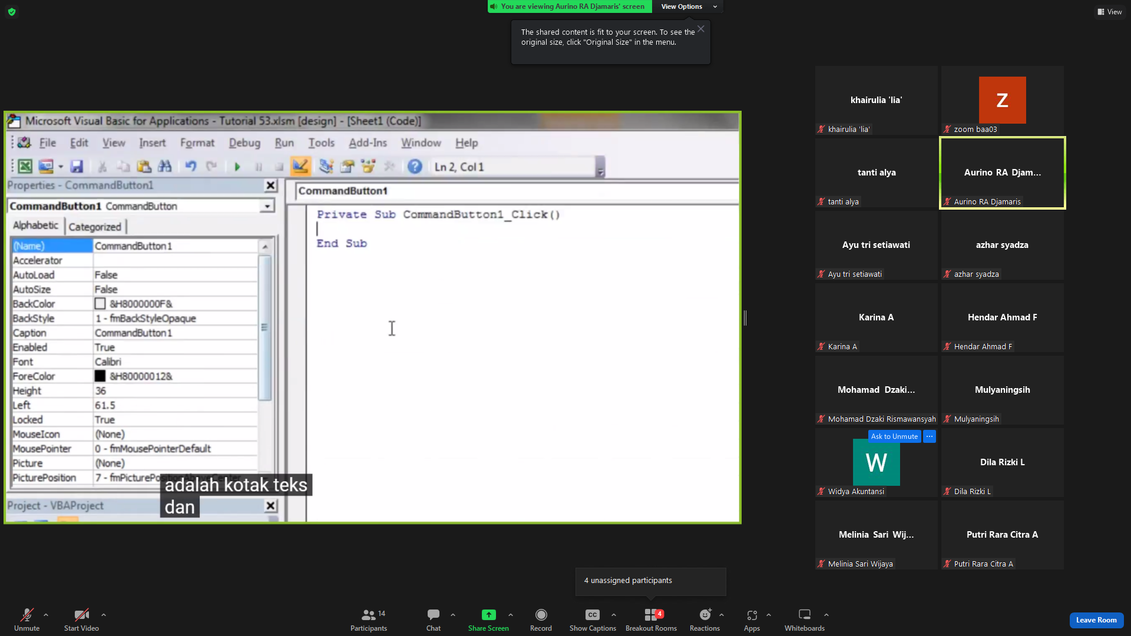Image resolution: width=1131 pixels, height=636 pixels.
Task: Open View Options dropdown at top
Action: (689, 6)
